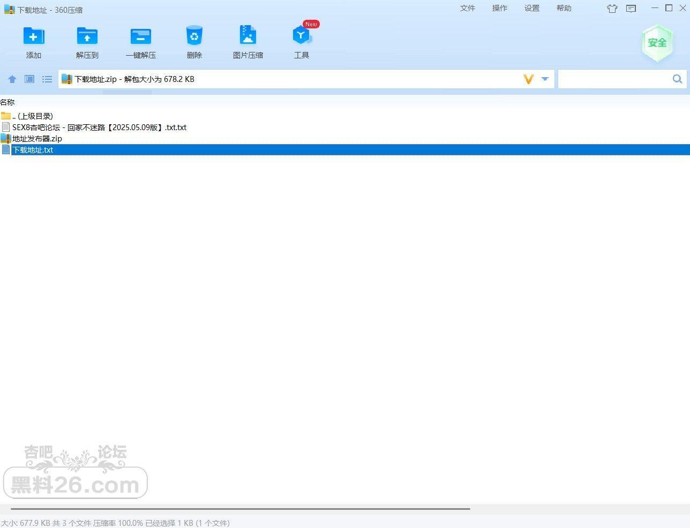Viewport: 690px width, 528px height.
Task: Click the green 安全 security shield badge
Action: pos(657,43)
